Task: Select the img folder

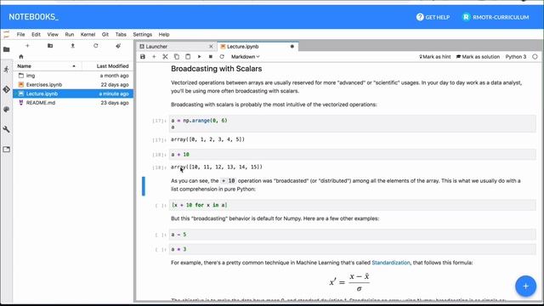Action: coord(73,76)
